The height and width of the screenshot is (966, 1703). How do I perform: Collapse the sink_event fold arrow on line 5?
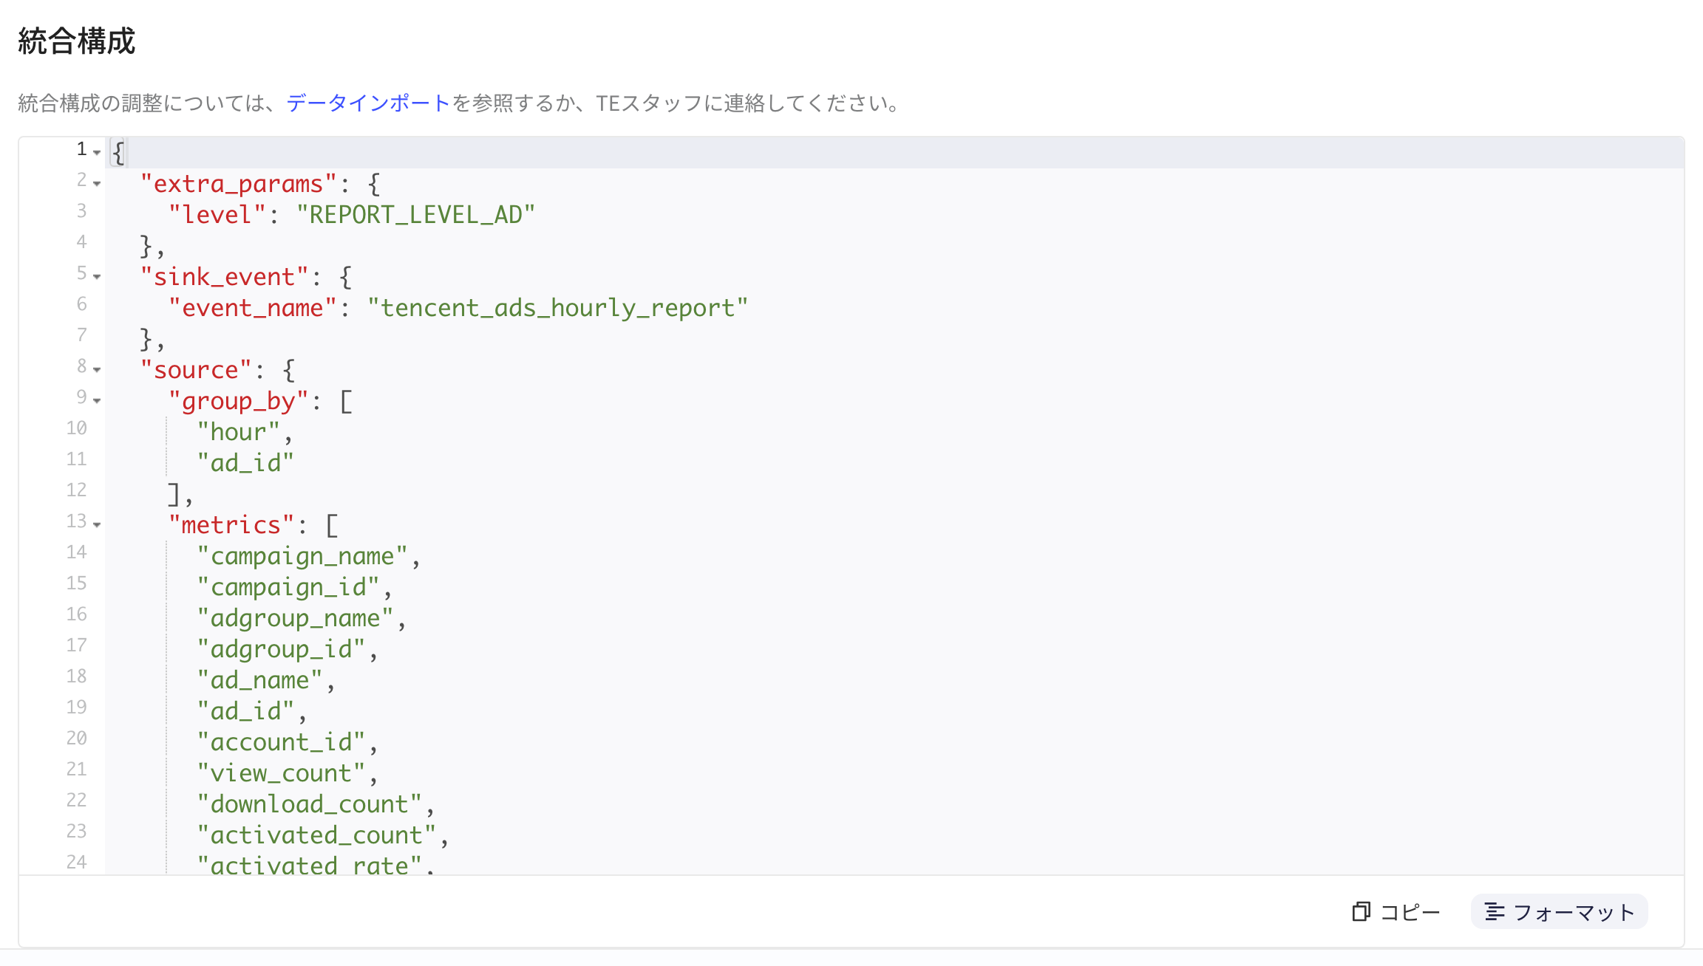97,276
